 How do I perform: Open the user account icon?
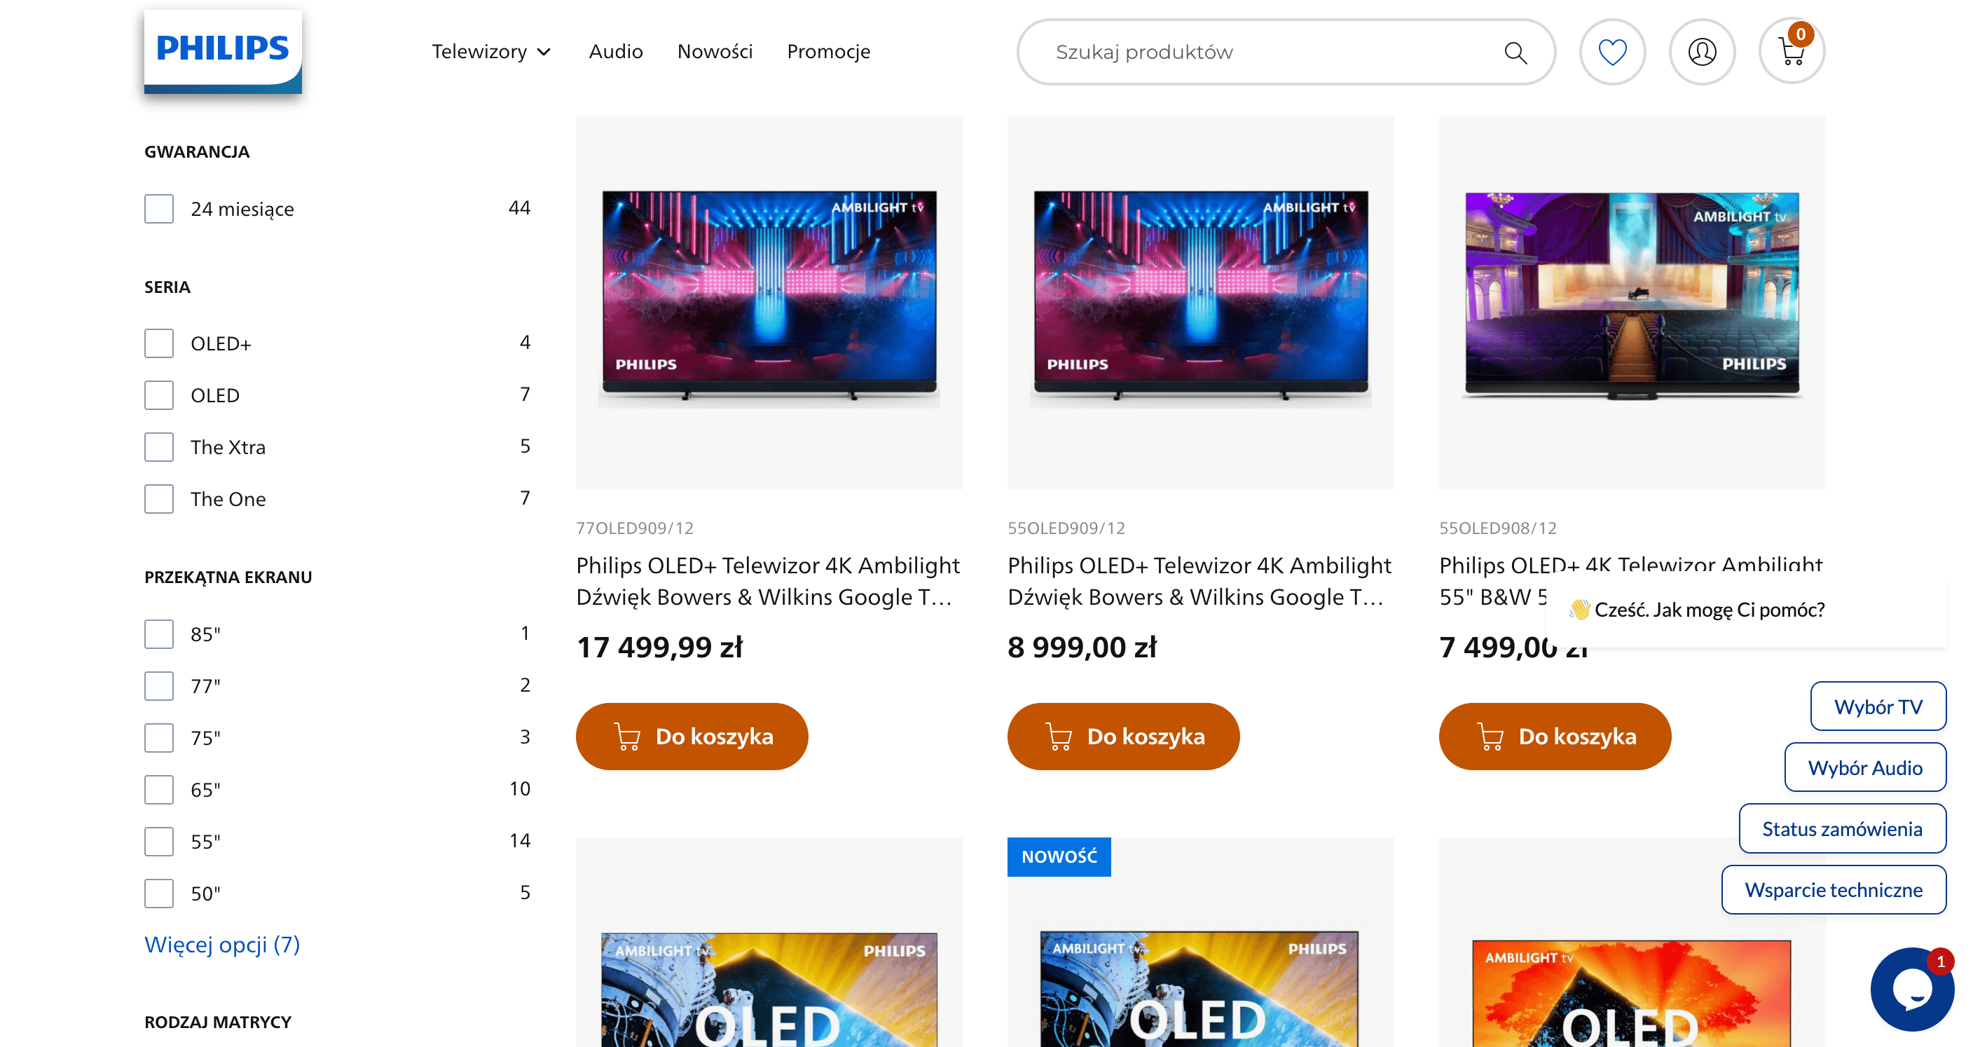(x=1702, y=51)
